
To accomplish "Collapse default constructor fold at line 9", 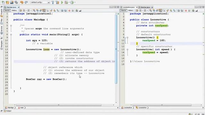I will [127, 38].
